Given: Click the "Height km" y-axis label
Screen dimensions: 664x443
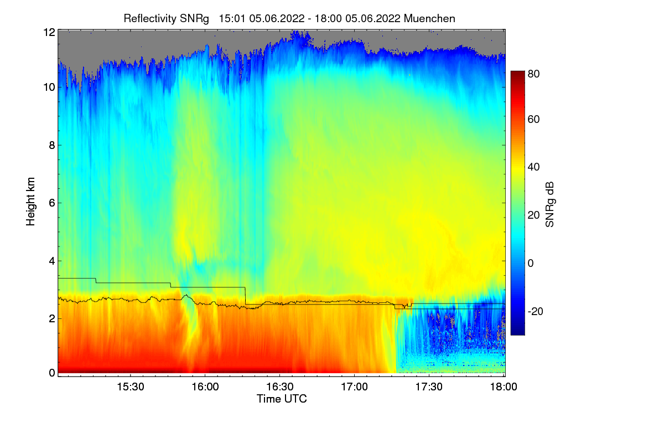Looking at the screenshot, I should [30, 202].
